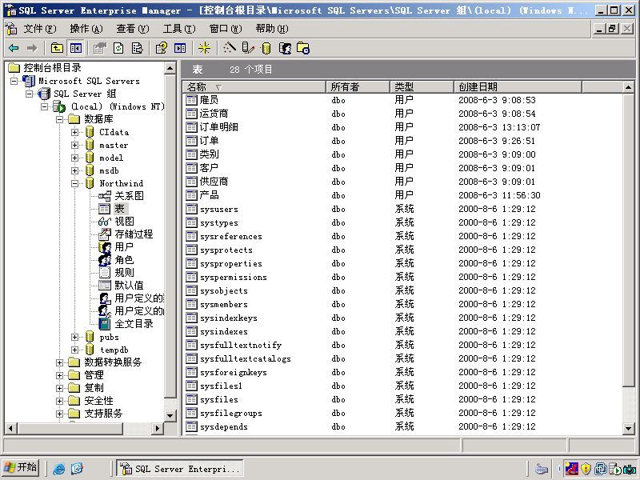The image size is (640, 480).
Task: Click the New Job folder clock icon
Action: click(x=303, y=48)
